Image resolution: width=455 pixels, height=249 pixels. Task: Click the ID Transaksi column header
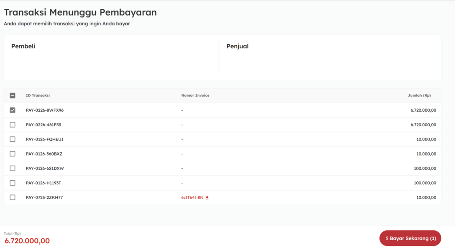(x=38, y=95)
